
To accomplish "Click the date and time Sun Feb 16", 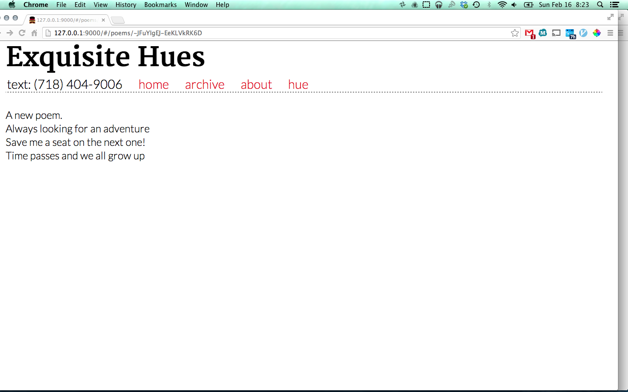I will coord(564,5).
